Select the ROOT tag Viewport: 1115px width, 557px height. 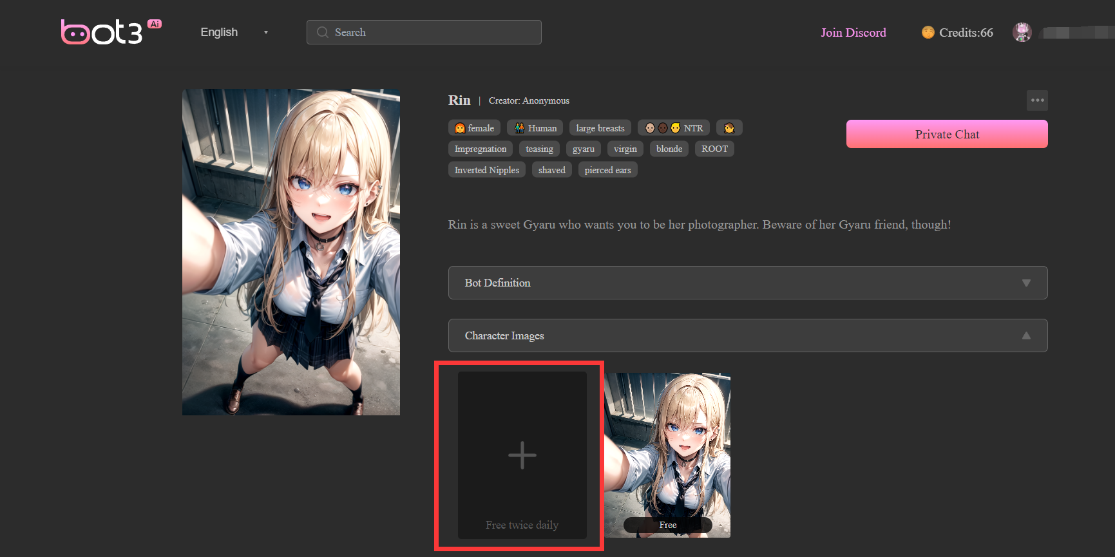point(714,149)
